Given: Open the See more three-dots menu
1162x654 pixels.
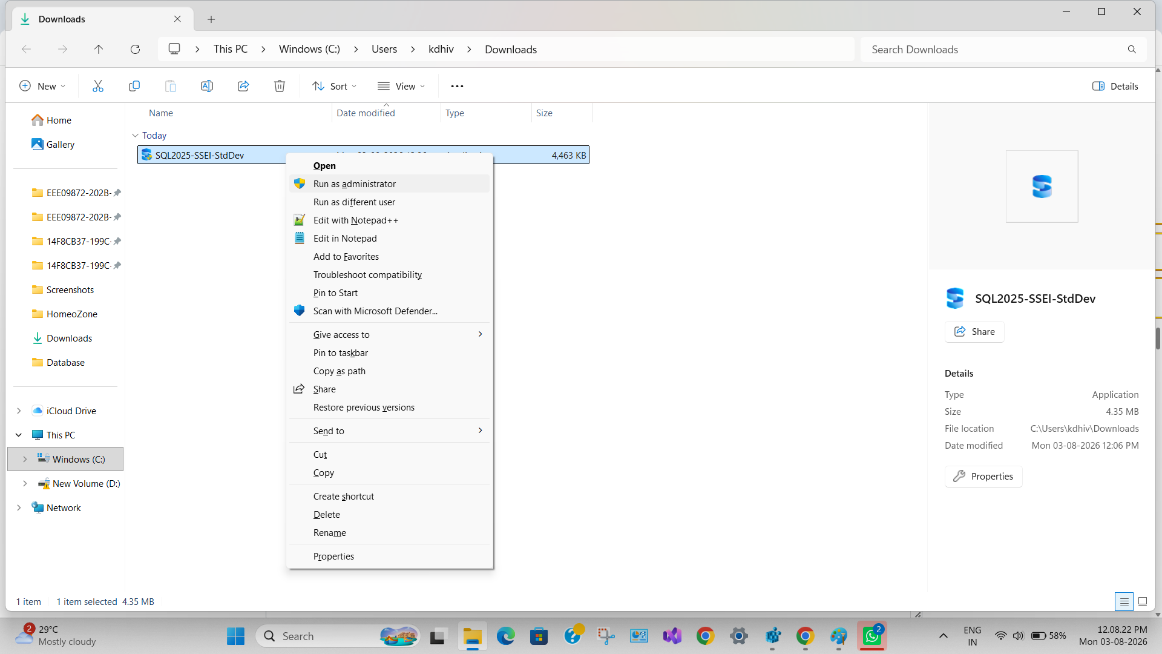Looking at the screenshot, I should pyautogui.click(x=457, y=86).
